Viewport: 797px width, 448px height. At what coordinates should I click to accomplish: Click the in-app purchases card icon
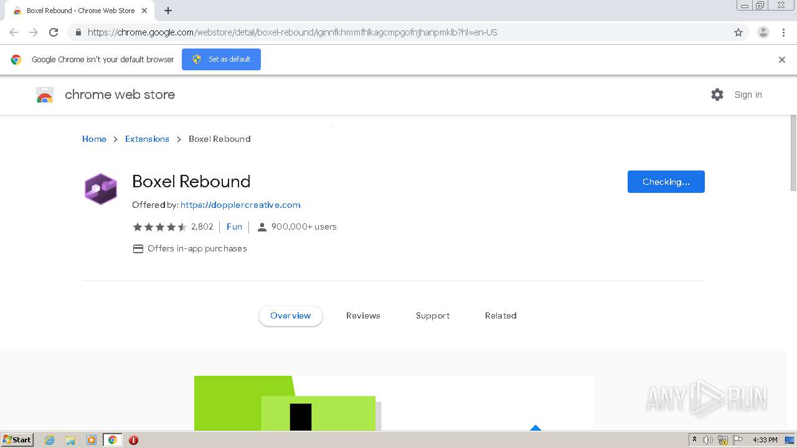[x=138, y=249]
